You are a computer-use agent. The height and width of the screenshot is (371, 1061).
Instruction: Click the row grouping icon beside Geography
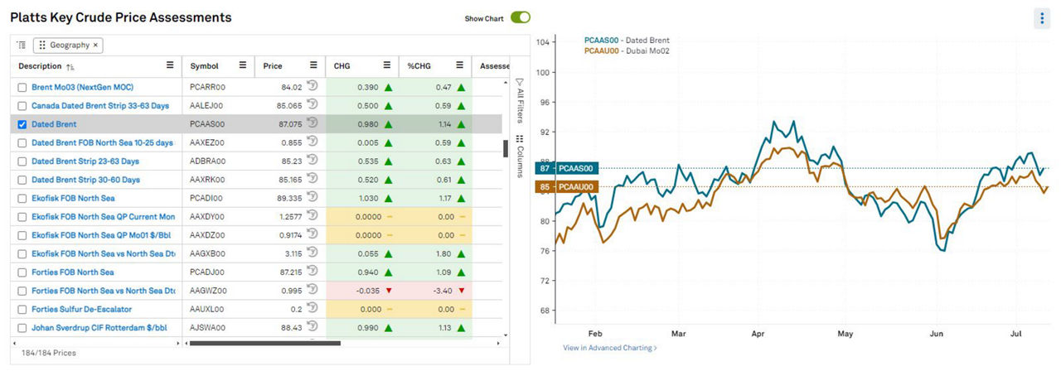tap(22, 45)
